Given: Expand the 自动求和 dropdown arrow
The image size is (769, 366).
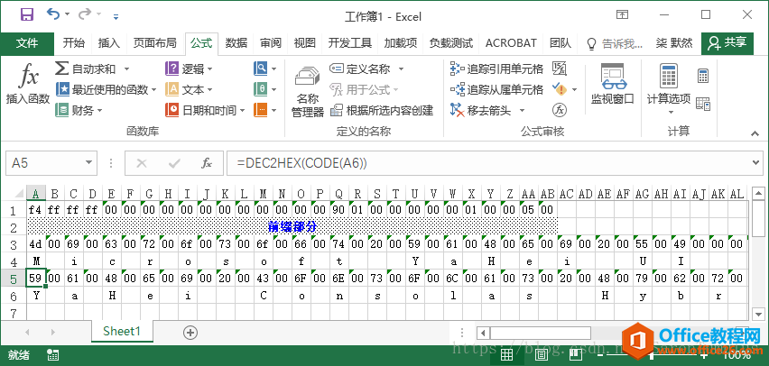Looking at the screenshot, I should pos(126,69).
